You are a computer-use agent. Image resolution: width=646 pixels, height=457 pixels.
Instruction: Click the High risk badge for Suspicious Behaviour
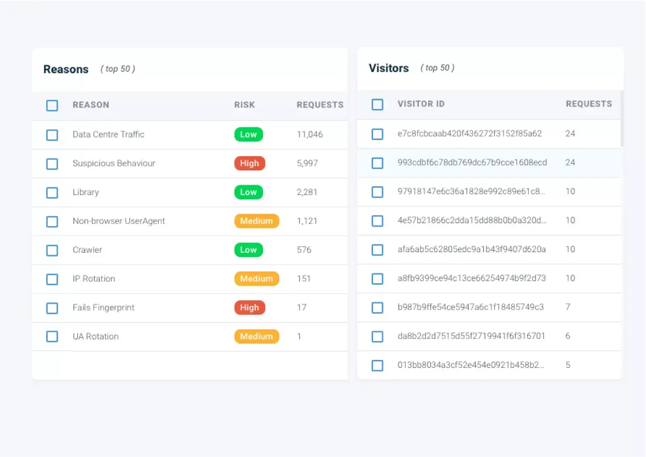[x=250, y=163]
